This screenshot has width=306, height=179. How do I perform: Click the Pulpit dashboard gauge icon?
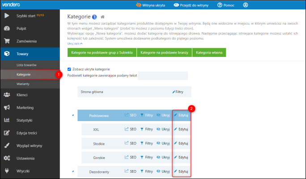(x=7, y=28)
